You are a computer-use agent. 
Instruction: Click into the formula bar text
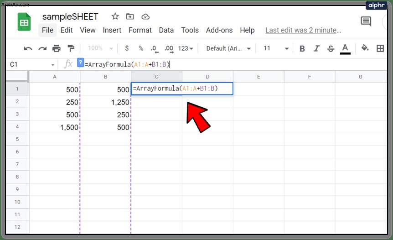tap(127, 64)
